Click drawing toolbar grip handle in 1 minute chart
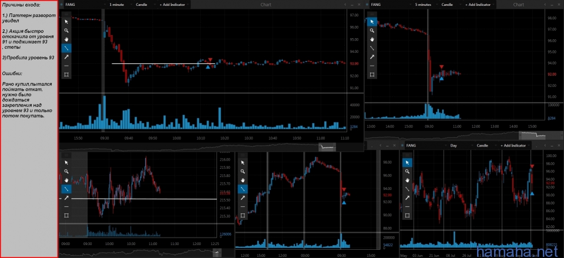The width and height of the screenshot is (564, 258). 66,14
